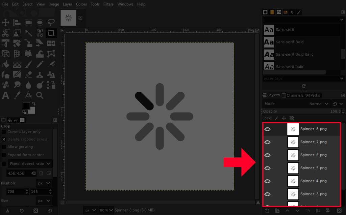
Task: Activate the Crop tool
Action: 51,33
